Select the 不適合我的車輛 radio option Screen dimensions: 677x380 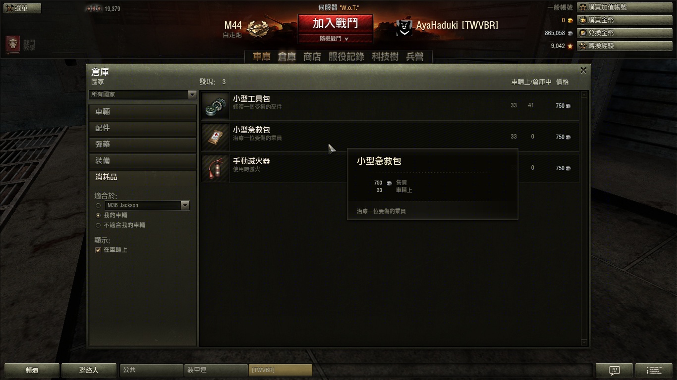coord(98,225)
